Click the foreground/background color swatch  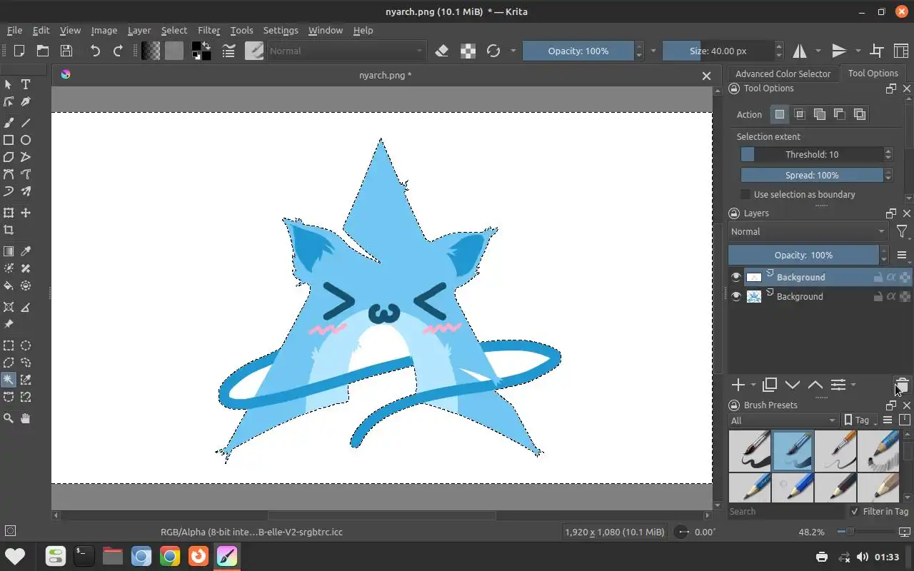click(201, 51)
